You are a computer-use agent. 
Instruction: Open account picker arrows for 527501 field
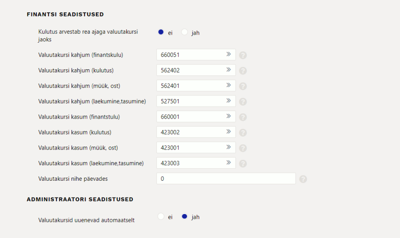(x=228, y=101)
